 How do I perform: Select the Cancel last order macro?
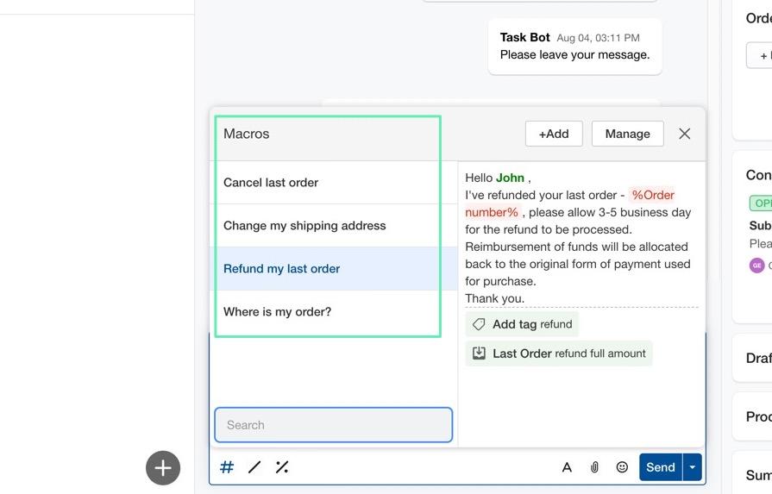pyautogui.click(x=271, y=183)
